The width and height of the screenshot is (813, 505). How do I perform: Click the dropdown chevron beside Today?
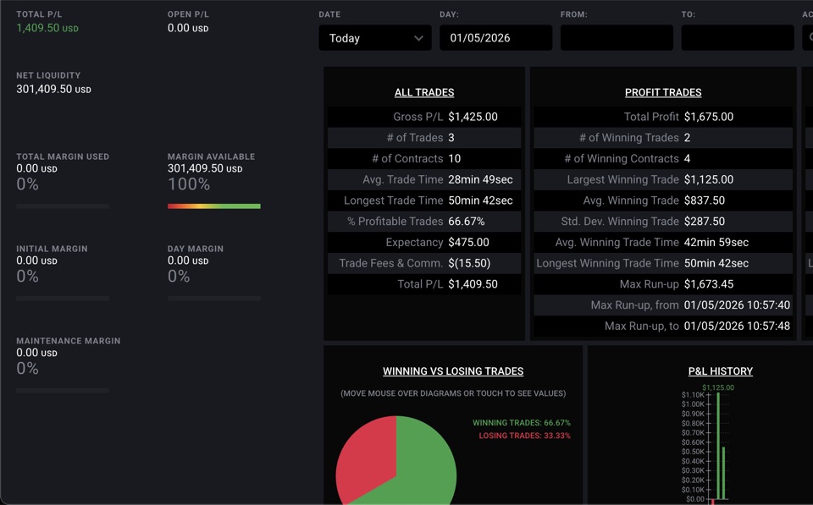tap(418, 38)
